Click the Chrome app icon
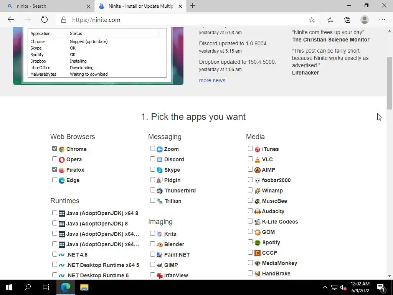Image resolution: width=393 pixels, height=295 pixels. (62, 149)
